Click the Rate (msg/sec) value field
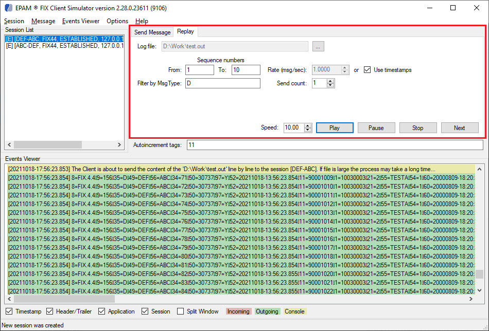489x331 pixels. pyautogui.click(x=326, y=70)
